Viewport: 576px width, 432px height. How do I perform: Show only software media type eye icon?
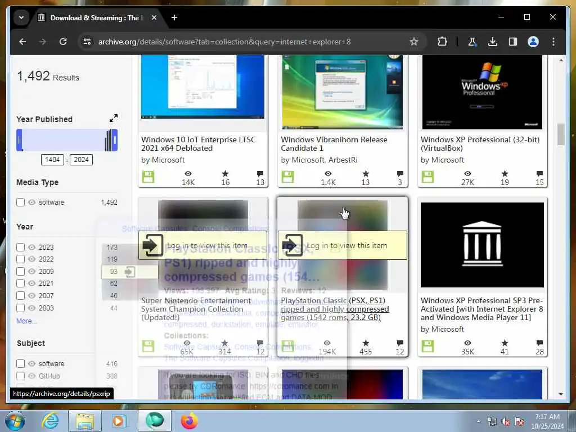tap(32, 202)
